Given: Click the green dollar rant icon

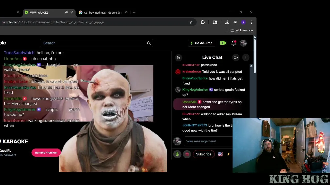Looking at the screenshot, I should coord(177,154).
